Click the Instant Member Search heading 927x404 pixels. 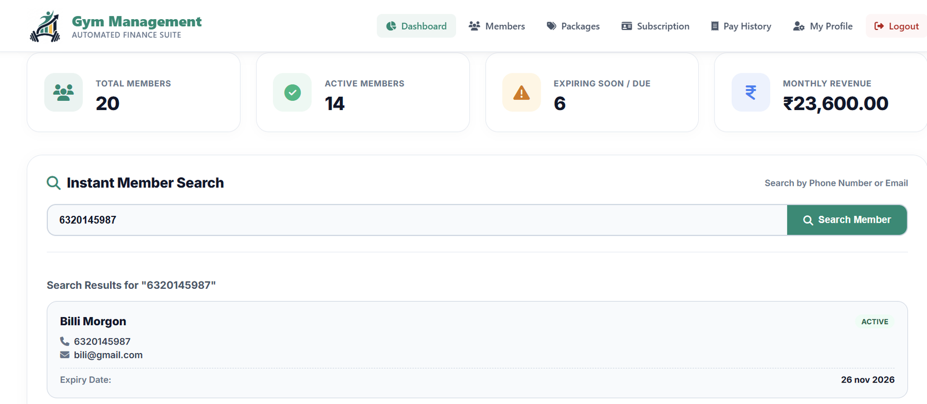pyautogui.click(x=145, y=183)
